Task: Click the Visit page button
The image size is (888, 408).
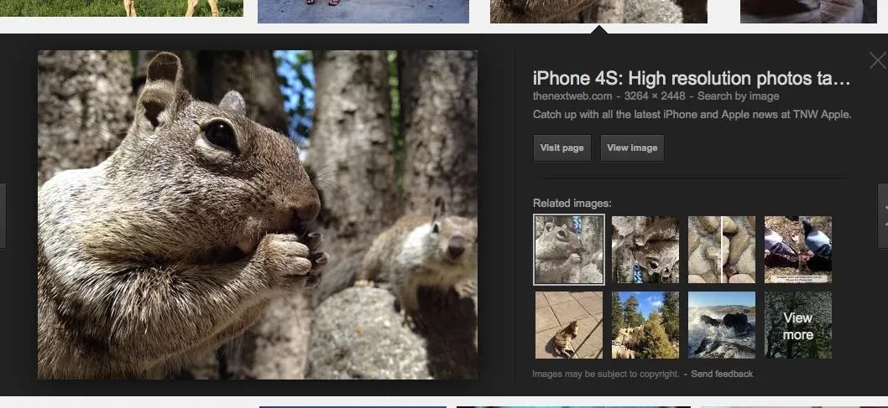Action: pos(562,148)
